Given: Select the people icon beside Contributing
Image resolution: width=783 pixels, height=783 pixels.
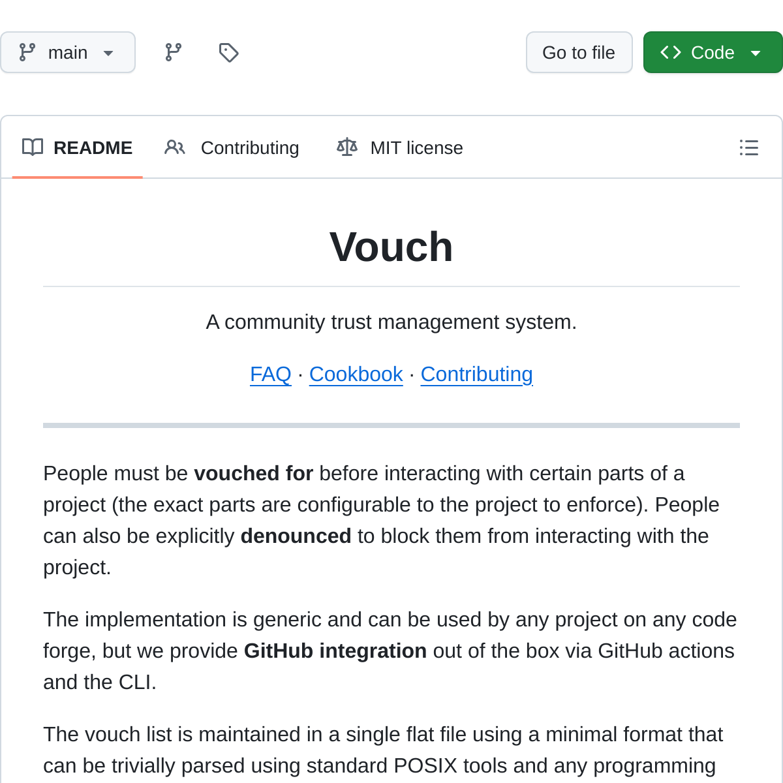Looking at the screenshot, I should click(174, 147).
